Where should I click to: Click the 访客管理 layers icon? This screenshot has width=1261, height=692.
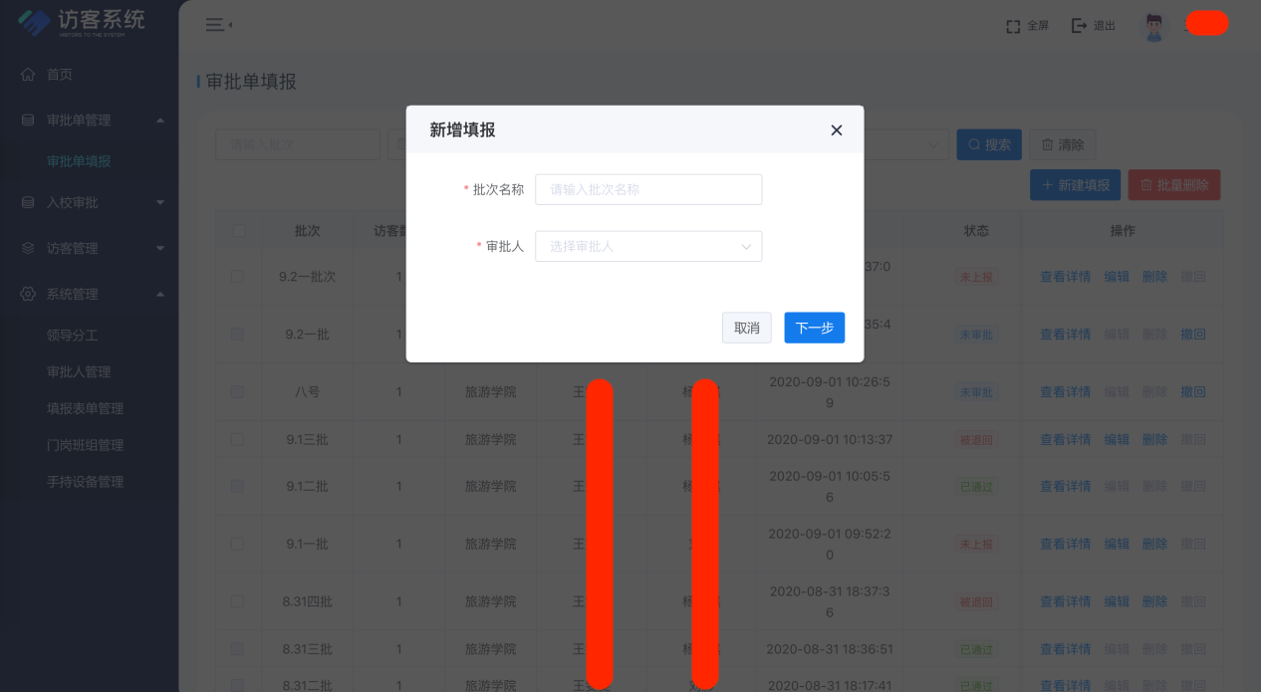tap(28, 249)
